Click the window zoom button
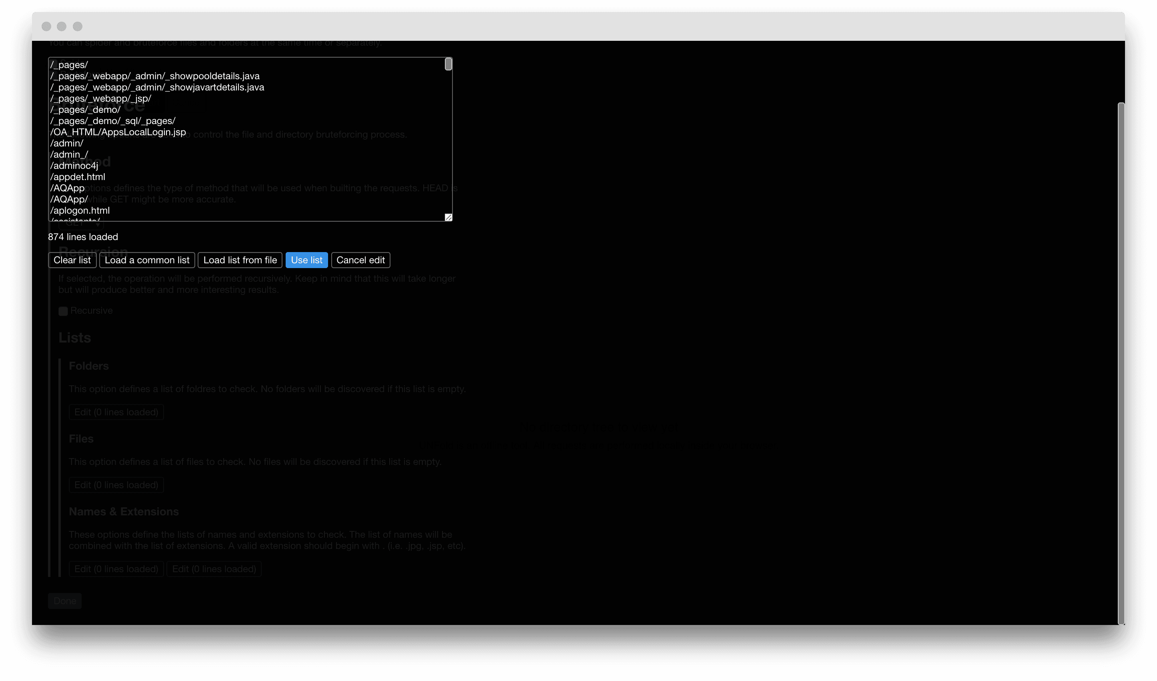This screenshot has width=1157, height=681. tap(78, 26)
